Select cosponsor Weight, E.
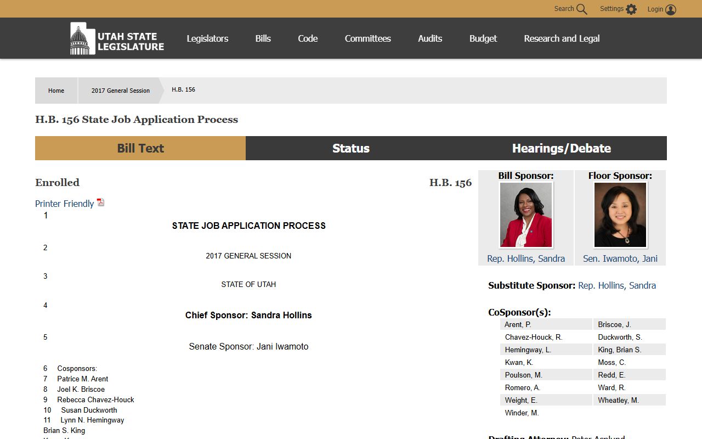This screenshot has height=439, width=702. click(x=521, y=400)
